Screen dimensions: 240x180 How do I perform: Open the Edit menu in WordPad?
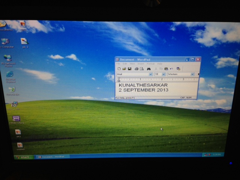125,64
